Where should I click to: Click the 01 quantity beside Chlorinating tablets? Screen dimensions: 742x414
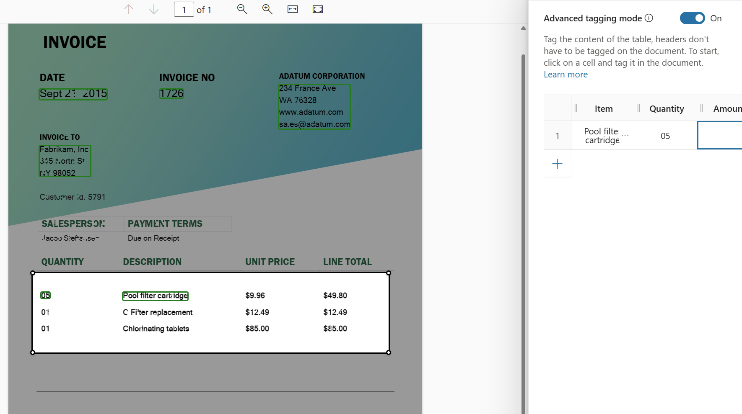(45, 329)
